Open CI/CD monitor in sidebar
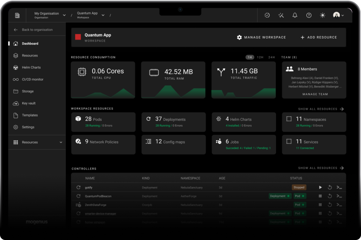The height and width of the screenshot is (240, 361). pyautogui.click(x=37, y=79)
